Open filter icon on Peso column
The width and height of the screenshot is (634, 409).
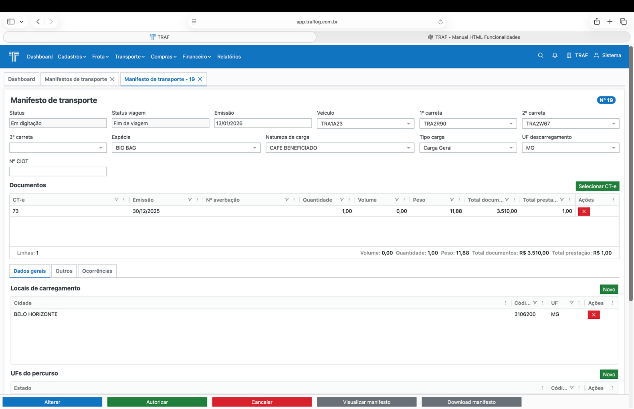452,200
